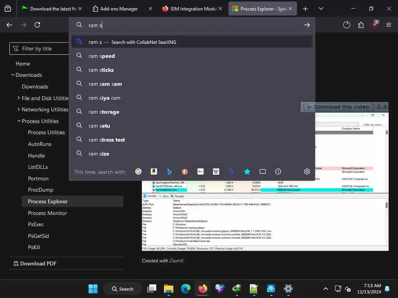Show hidden system tray icons chevron
398x298 pixels.
[325, 289]
